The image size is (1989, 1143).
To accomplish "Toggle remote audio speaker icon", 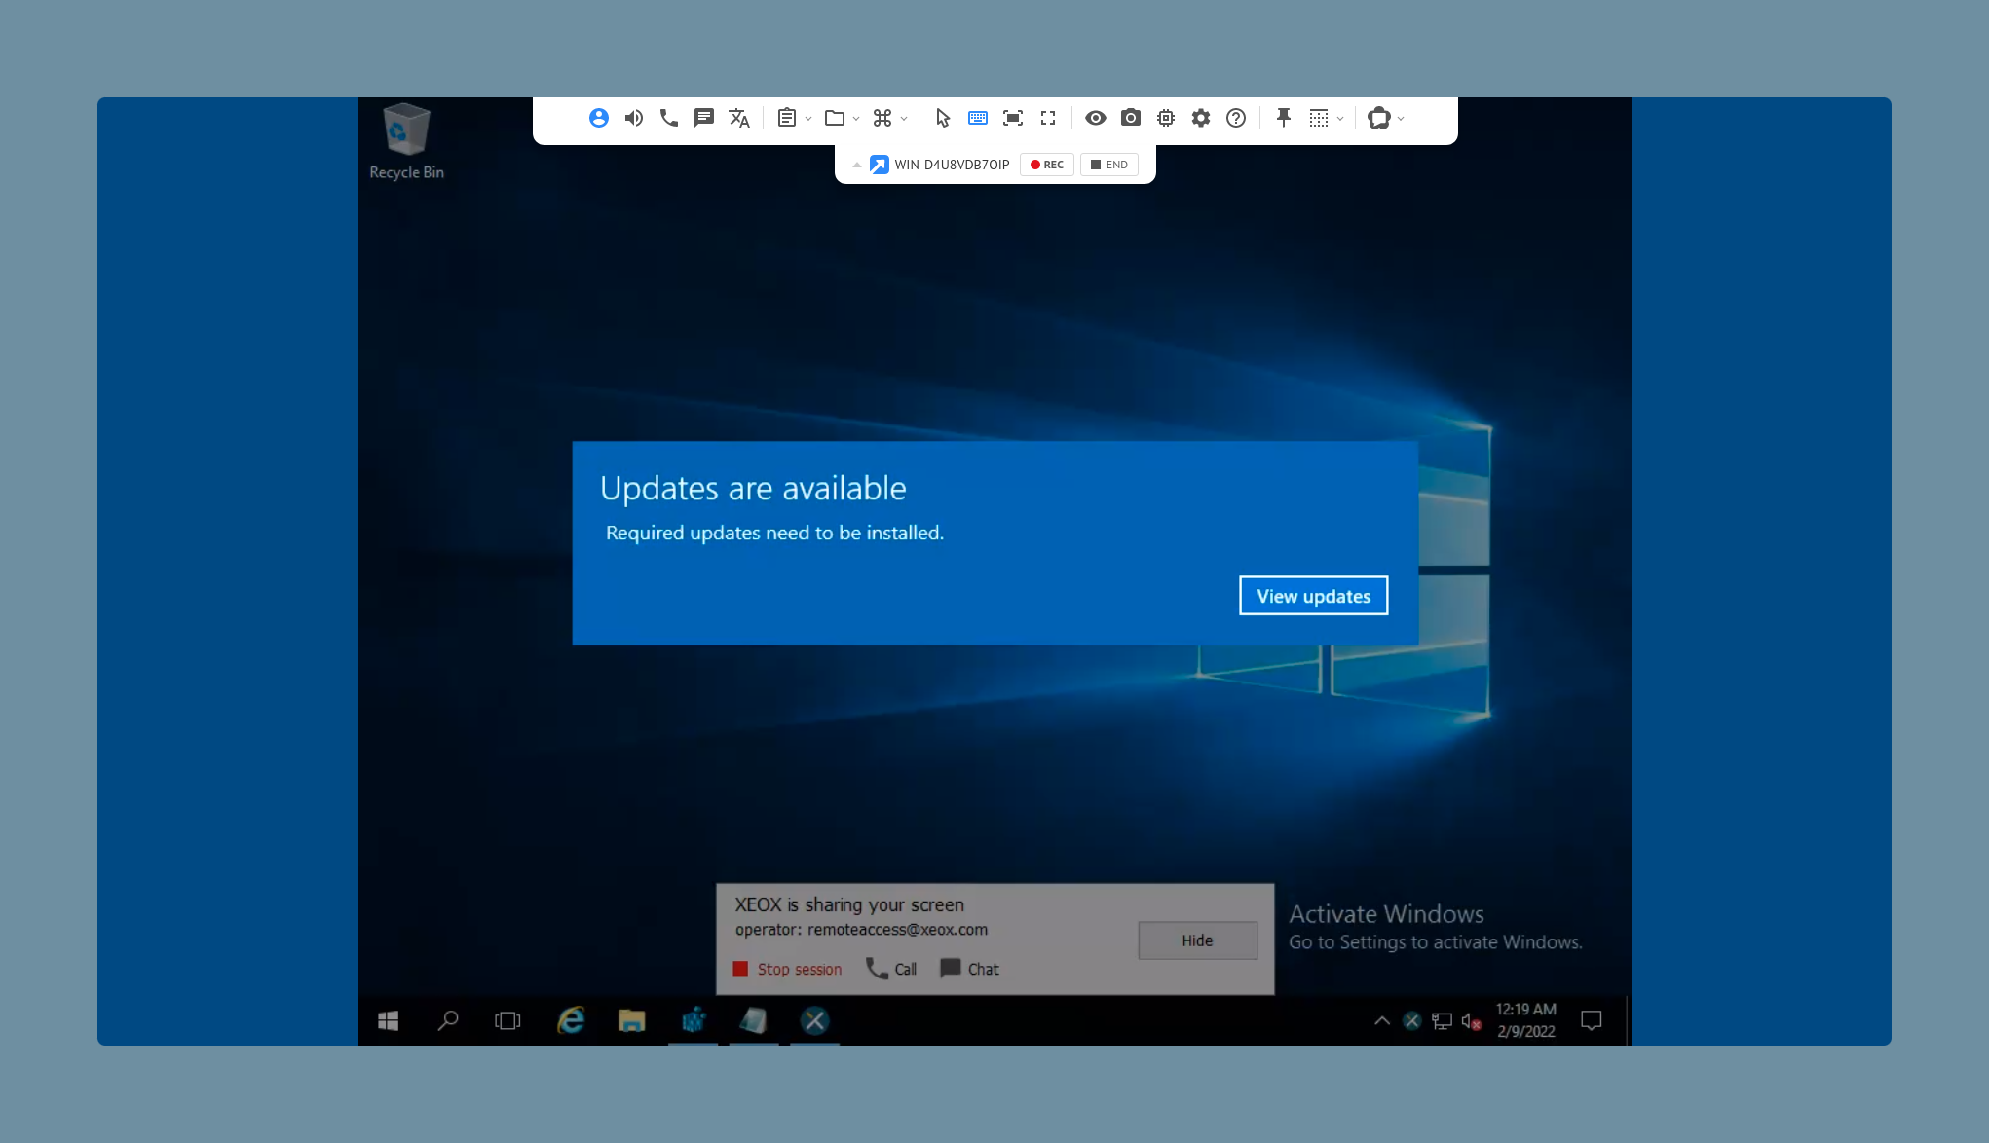I will click(x=634, y=118).
